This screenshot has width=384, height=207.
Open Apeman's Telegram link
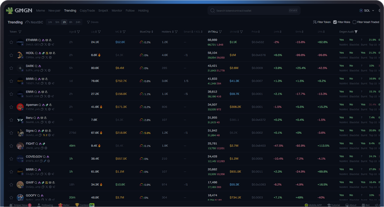point(53,109)
